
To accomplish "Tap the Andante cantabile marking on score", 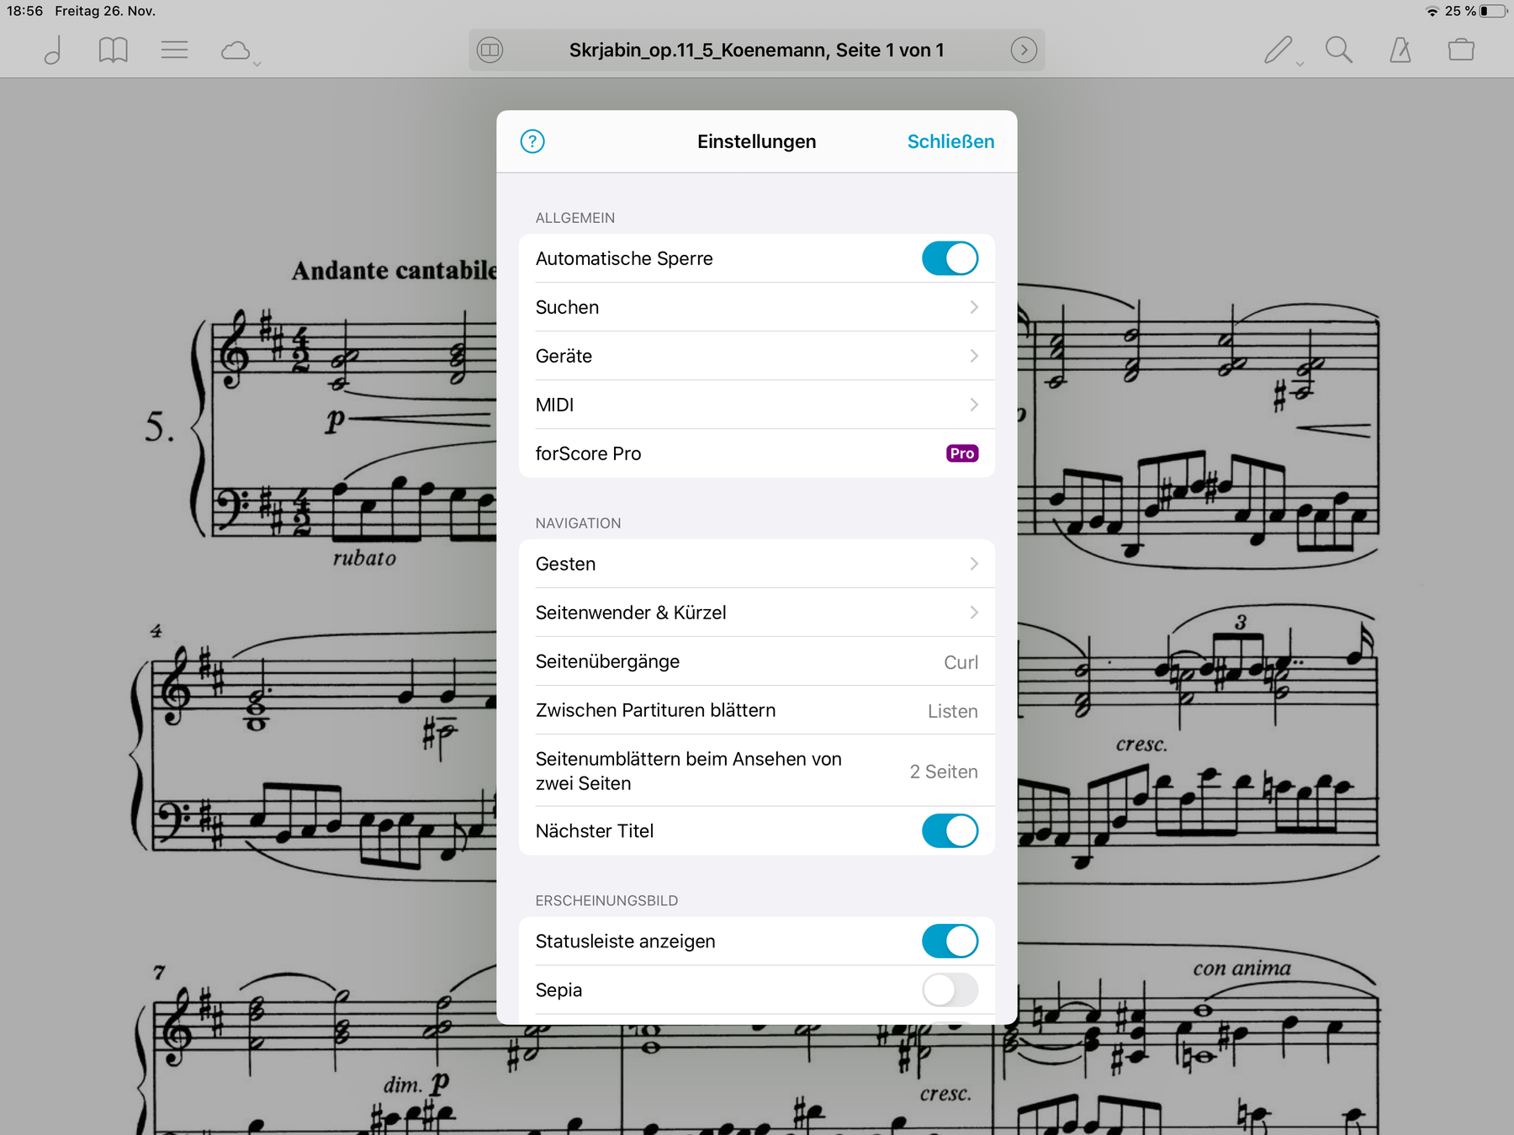I will [x=394, y=270].
